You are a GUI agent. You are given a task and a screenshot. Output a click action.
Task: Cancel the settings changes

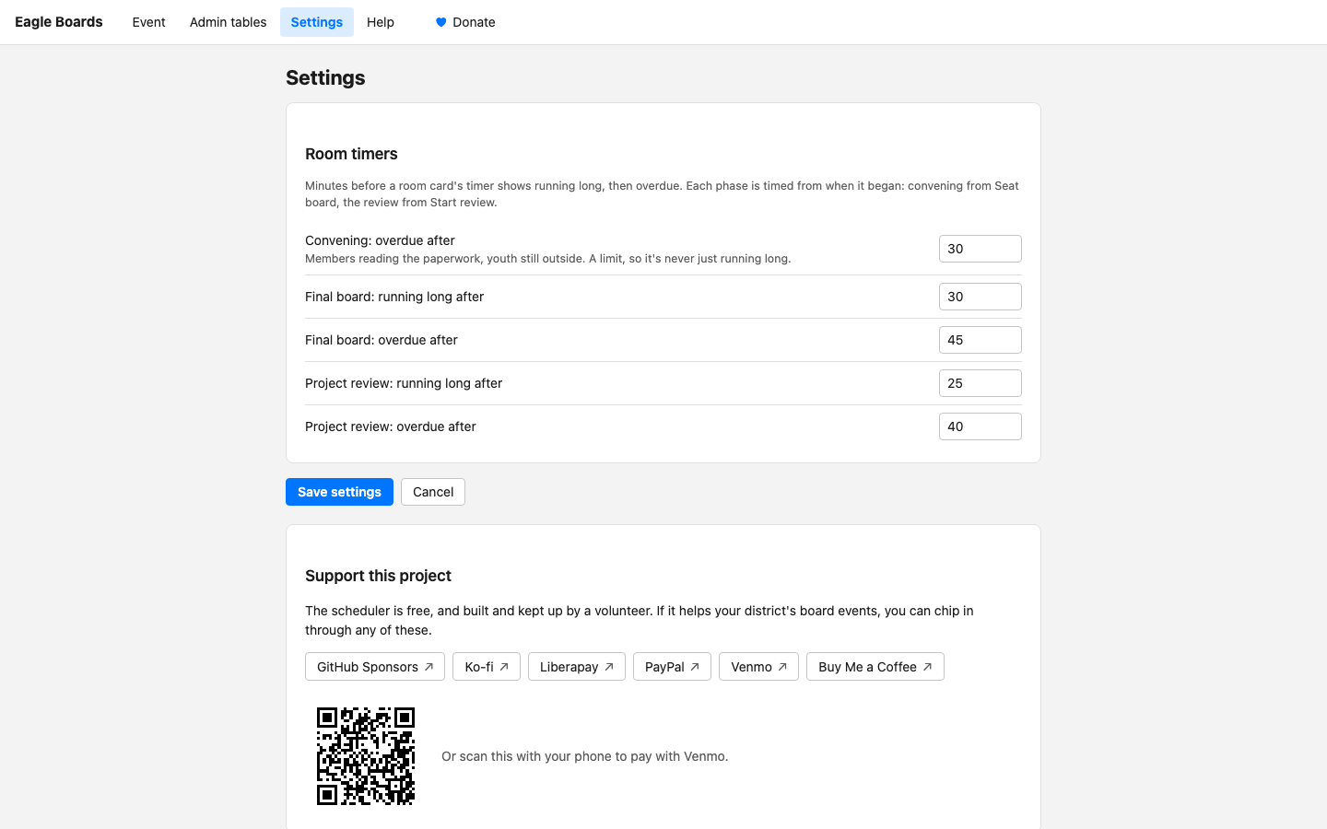[x=433, y=492]
